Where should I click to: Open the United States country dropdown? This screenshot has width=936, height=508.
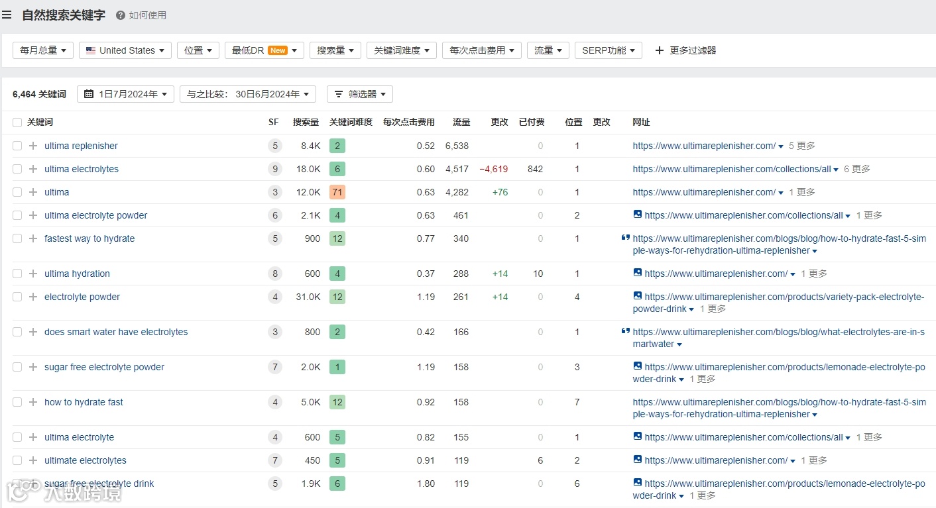(x=125, y=50)
